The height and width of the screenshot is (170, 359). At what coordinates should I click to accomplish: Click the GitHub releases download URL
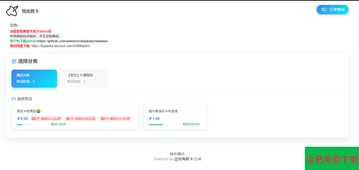[x=72, y=41]
